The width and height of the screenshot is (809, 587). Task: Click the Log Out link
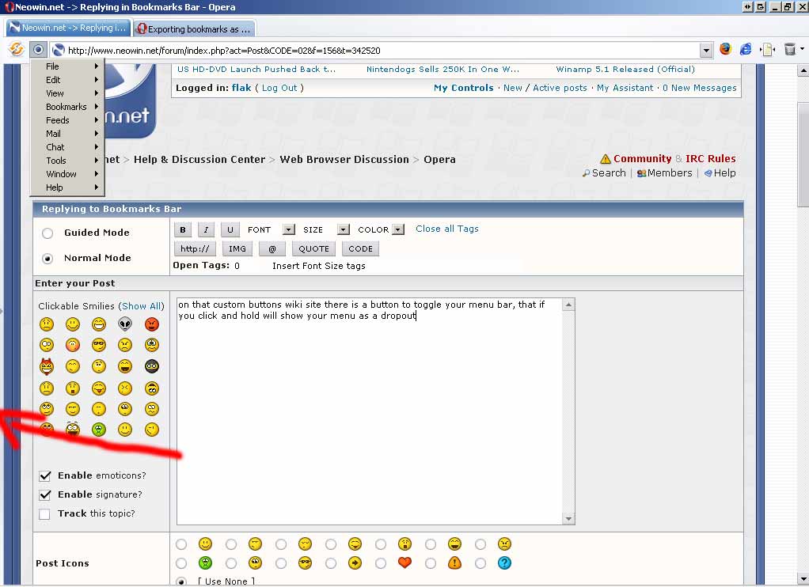pyautogui.click(x=279, y=88)
